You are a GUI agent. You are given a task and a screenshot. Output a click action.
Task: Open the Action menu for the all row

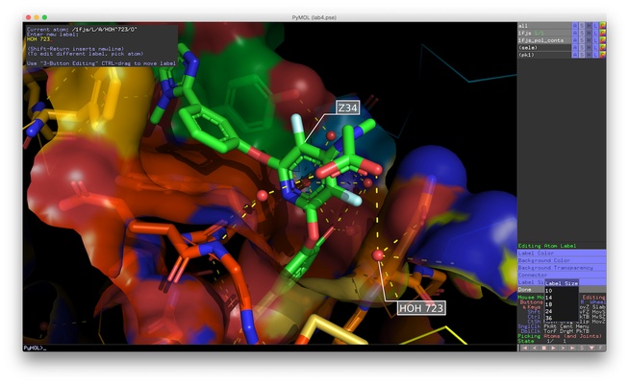point(575,26)
